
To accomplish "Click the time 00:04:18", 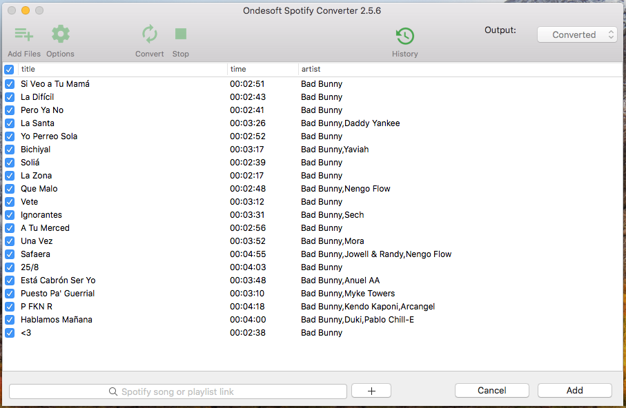I will (x=248, y=306).
